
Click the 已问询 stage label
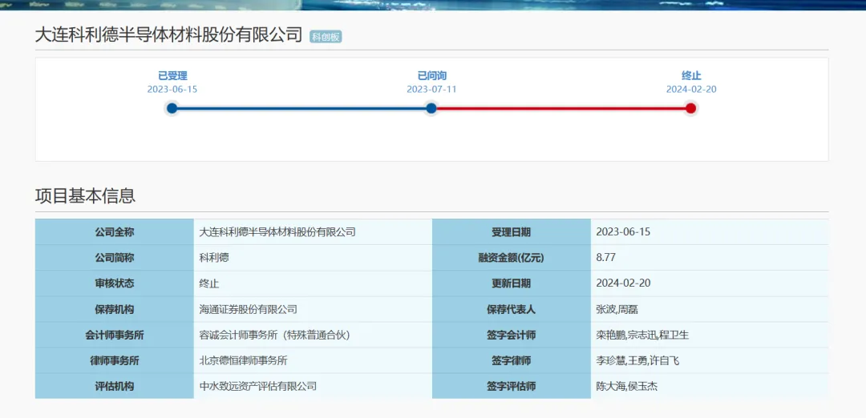(432, 76)
